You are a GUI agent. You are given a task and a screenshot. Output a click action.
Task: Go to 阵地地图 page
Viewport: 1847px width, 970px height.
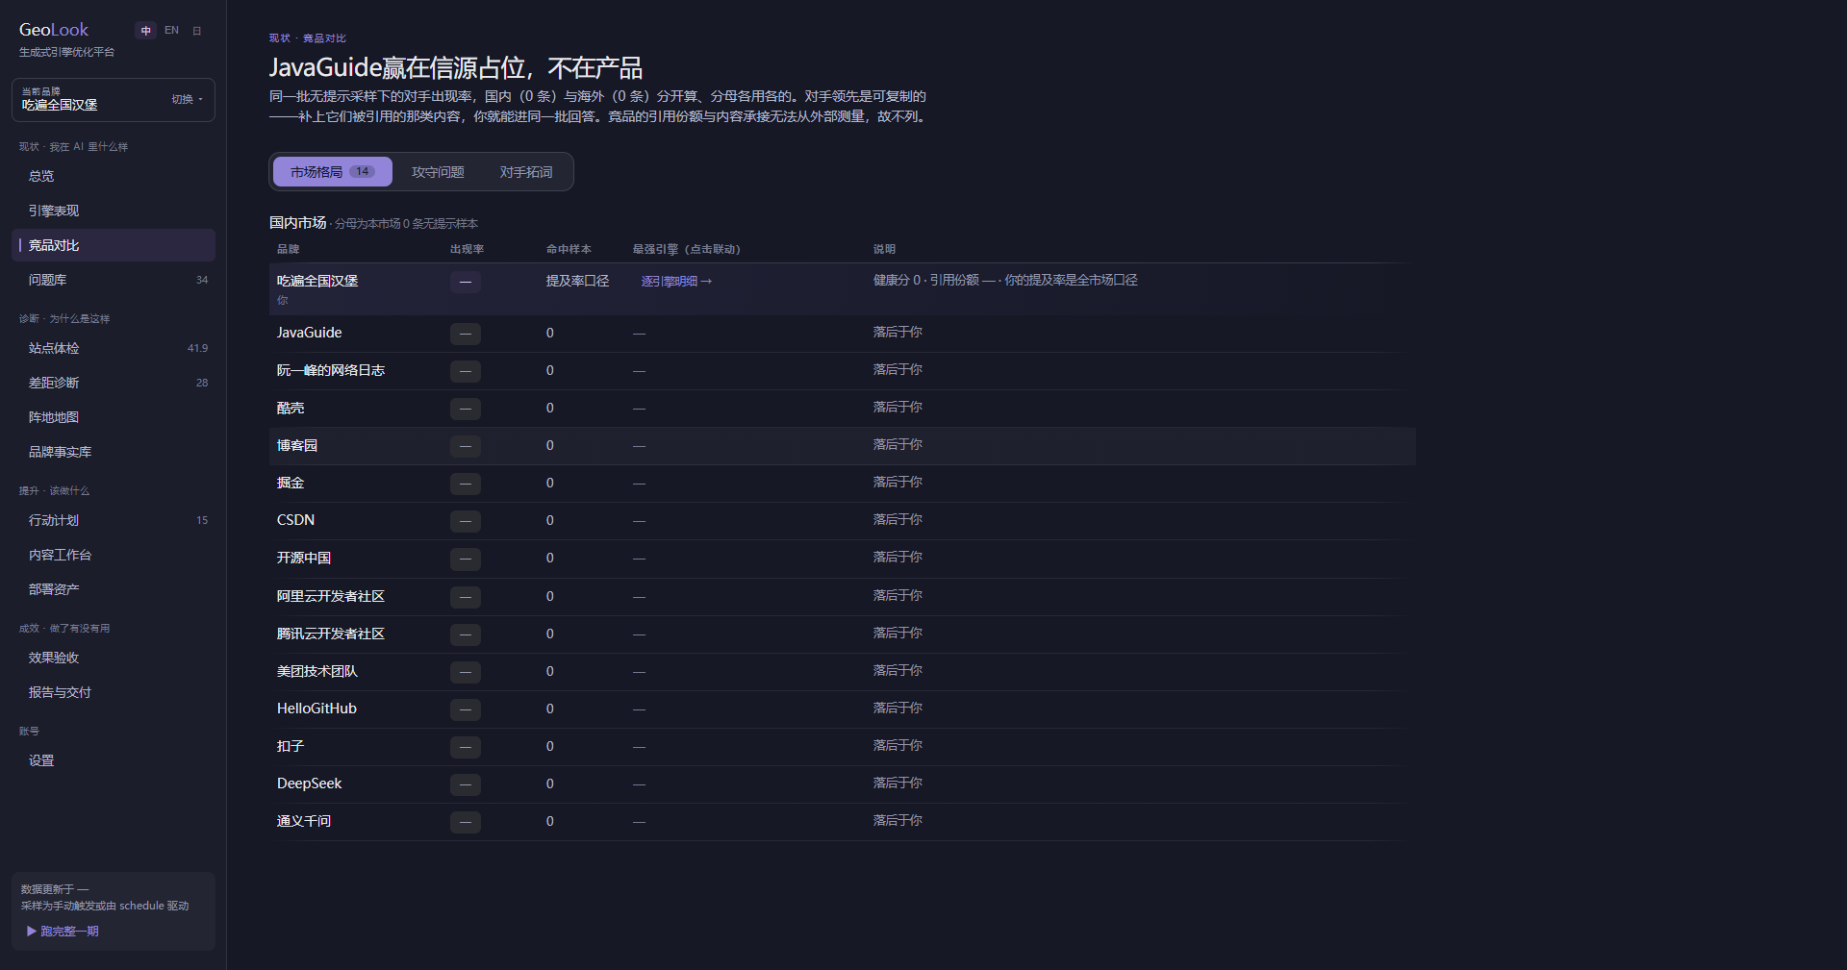pos(114,417)
